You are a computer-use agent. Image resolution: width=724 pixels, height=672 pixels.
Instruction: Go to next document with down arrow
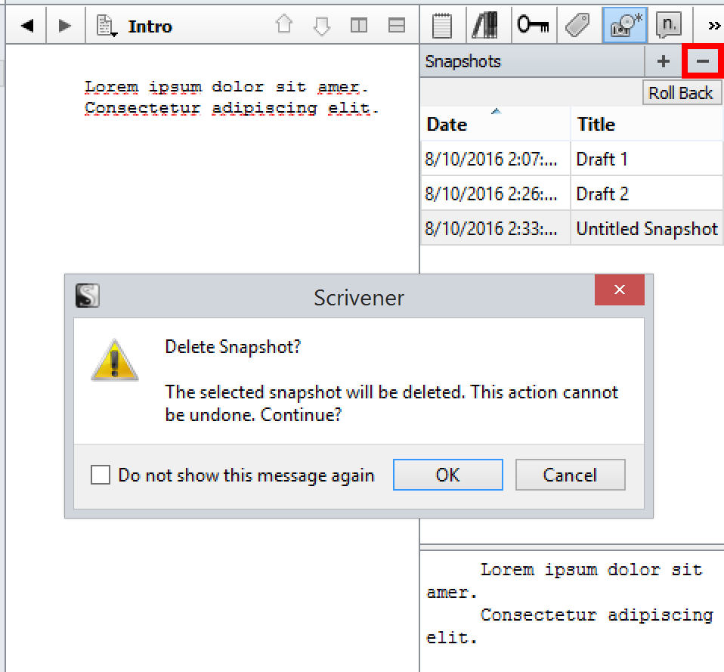[x=322, y=26]
